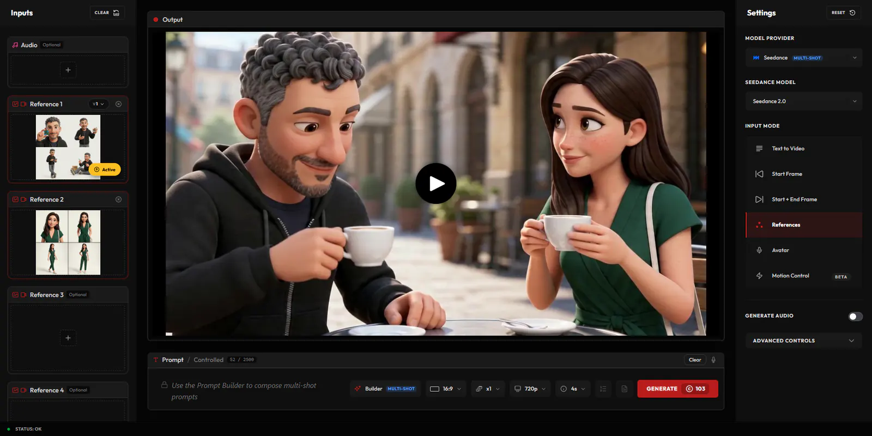
Task: Click the list icon left of Generate
Action: [x=603, y=389]
